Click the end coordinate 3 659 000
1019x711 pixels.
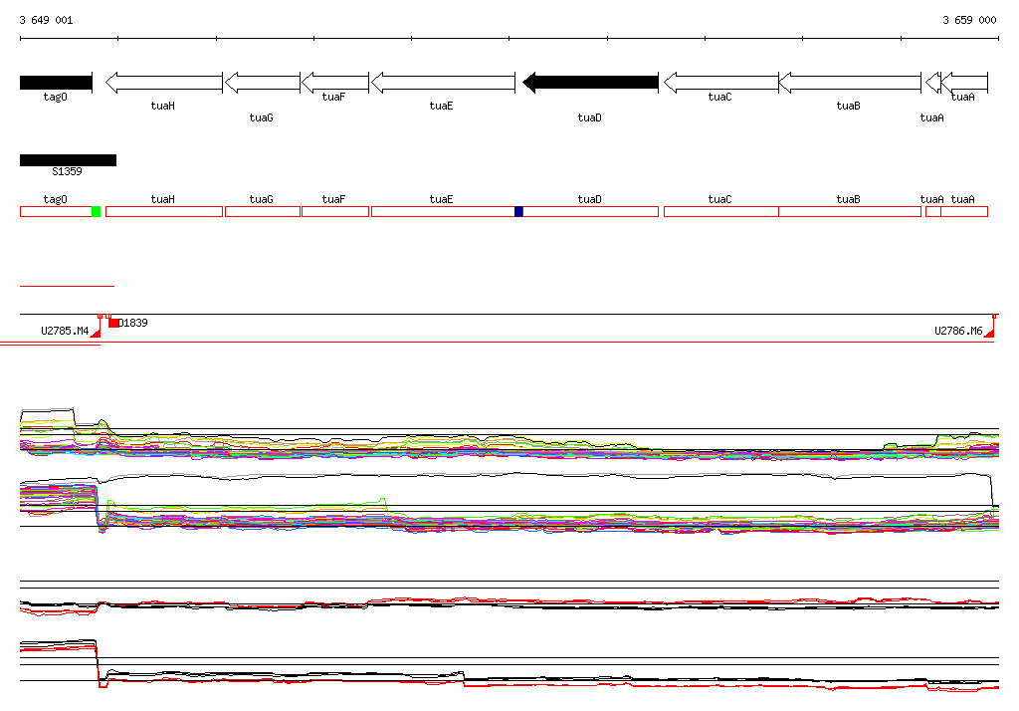coord(969,20)
